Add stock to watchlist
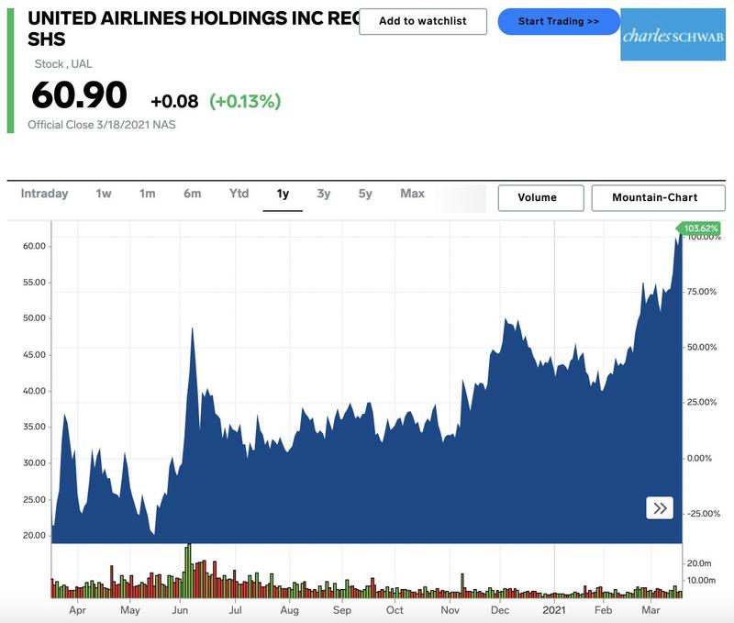This screenshot has width=734, height=623. click(x=423, y=21)
